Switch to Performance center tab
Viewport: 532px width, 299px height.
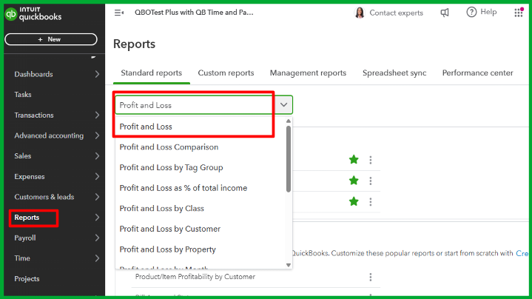pos(477,73)
